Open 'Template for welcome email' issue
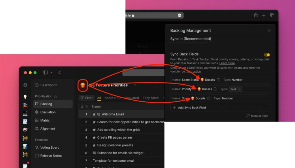 pyautogui.click(x=114, y=161)
